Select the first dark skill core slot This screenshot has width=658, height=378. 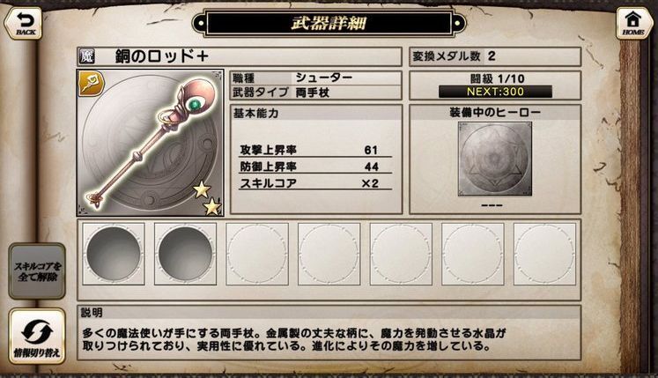(x=114, y=254)
